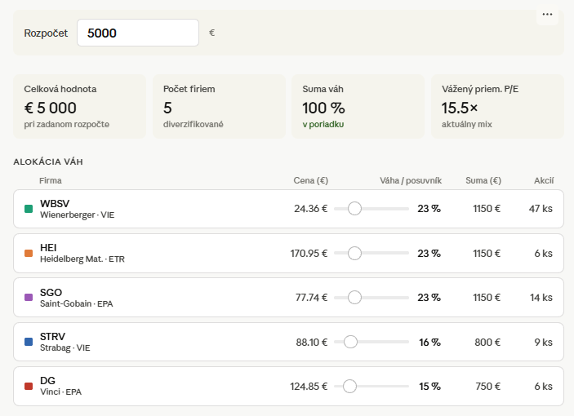Click the Vážený priem. P/E card
This screenshot has height=416, width=574.
point(497,106)
